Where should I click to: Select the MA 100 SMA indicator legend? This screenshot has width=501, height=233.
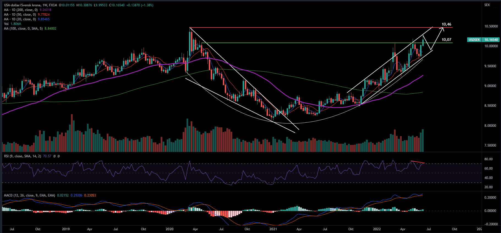pyautogui.click(x=23, y=29)
